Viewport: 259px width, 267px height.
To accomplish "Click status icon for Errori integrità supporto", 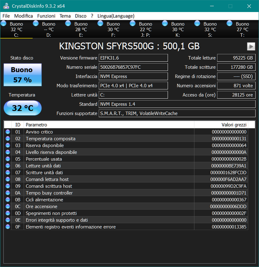I will pyautogui.click(x=8, y=220).
